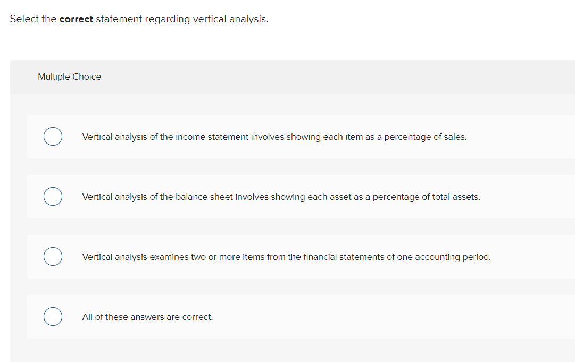575x362 pixels.
Task: Click the 'All of these answers are correct' text
Action: [x=147, y=317]
